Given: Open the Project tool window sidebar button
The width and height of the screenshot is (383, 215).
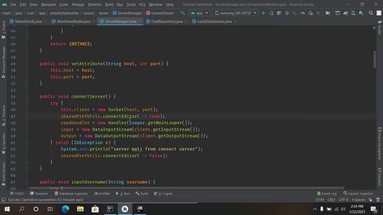Looking at the screenshot, I should [4, 30].
